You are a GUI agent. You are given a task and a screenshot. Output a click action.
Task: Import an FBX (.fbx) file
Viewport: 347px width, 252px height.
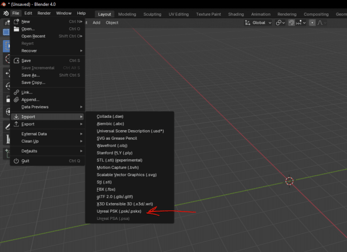click(130, 189)
